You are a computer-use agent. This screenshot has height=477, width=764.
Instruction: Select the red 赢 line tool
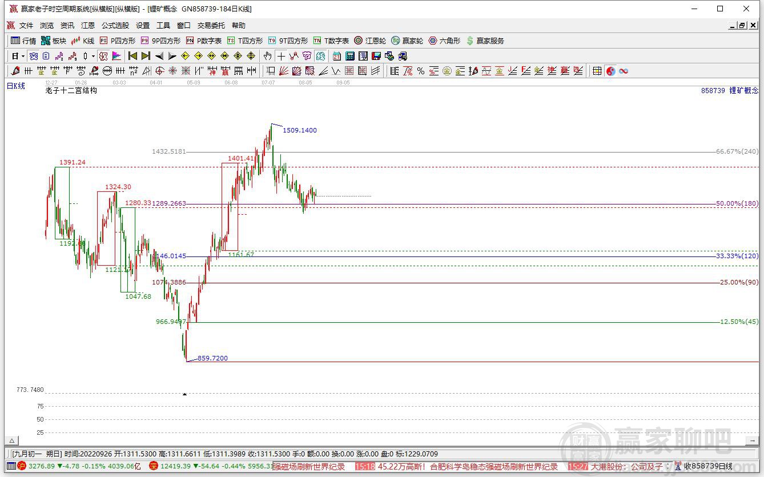[x=225, y=71]
